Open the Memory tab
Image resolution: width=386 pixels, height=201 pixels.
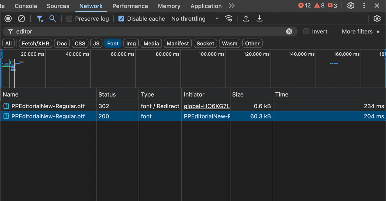169,6
